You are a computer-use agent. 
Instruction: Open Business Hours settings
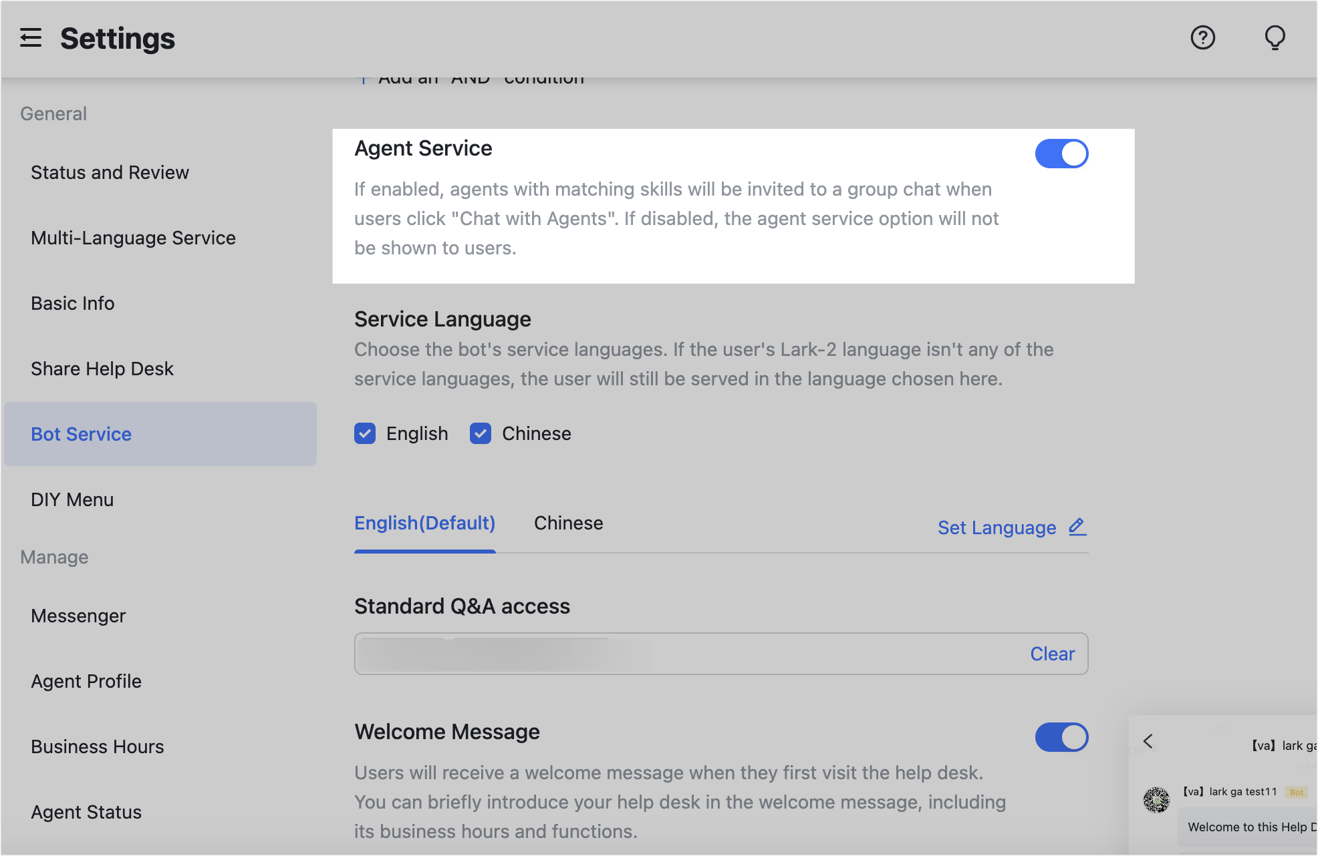click(97, 746)
